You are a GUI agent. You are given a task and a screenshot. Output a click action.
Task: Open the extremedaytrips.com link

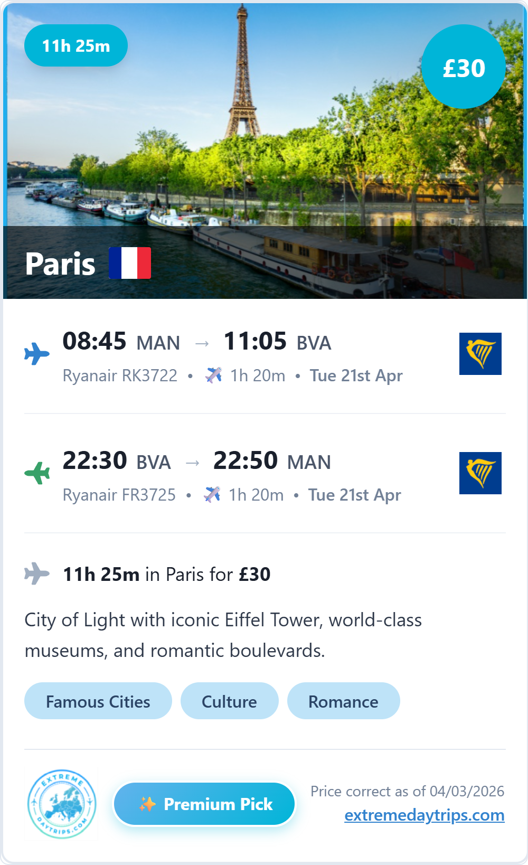[x=424, y=815]
